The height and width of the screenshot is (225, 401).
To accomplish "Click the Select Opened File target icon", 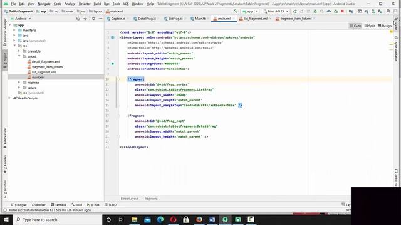I will click(78, 19).
